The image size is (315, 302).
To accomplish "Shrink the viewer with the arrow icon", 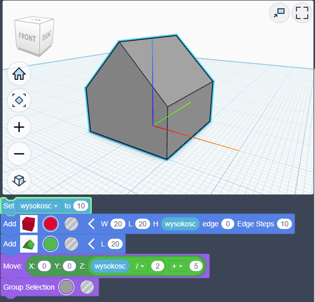I will 279,13.
